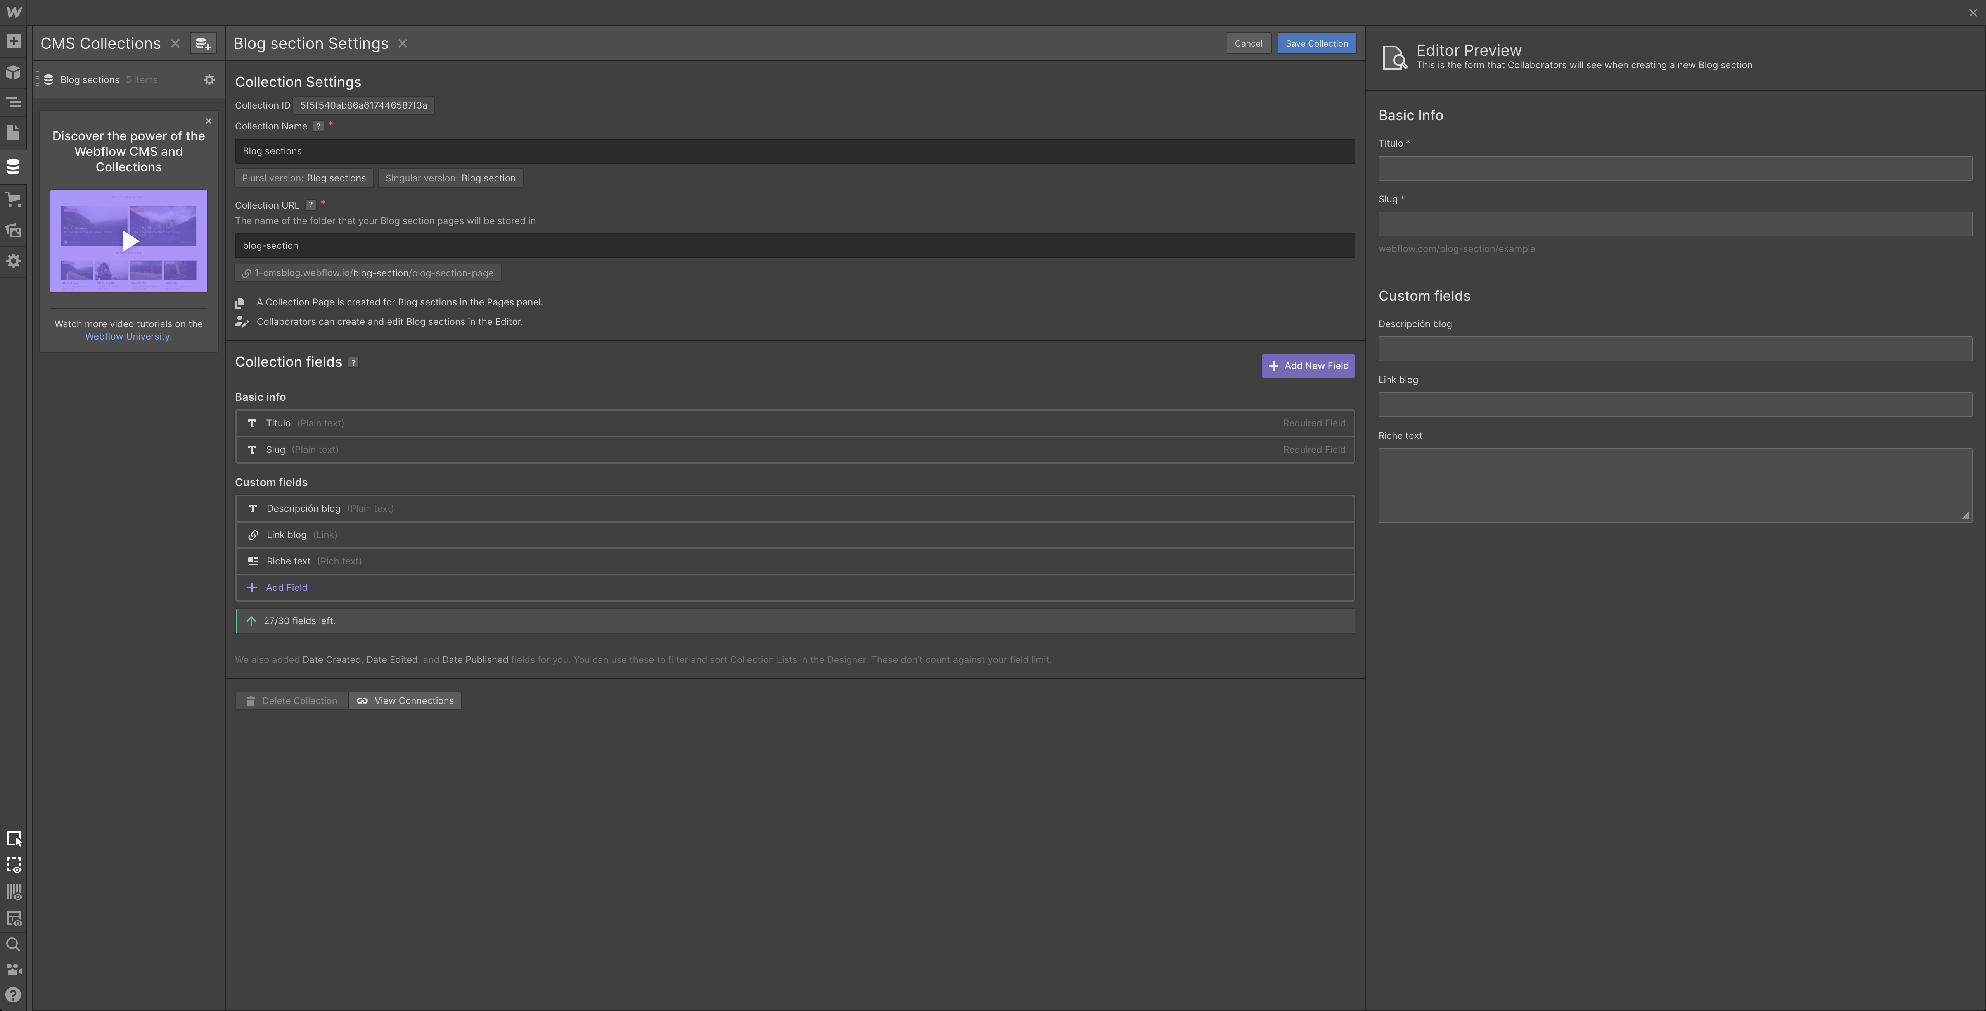Toggle the element selection edge tool
Image resolution: width=1986 pixels, height=1011 pixels.
click(x=14, y=838)
